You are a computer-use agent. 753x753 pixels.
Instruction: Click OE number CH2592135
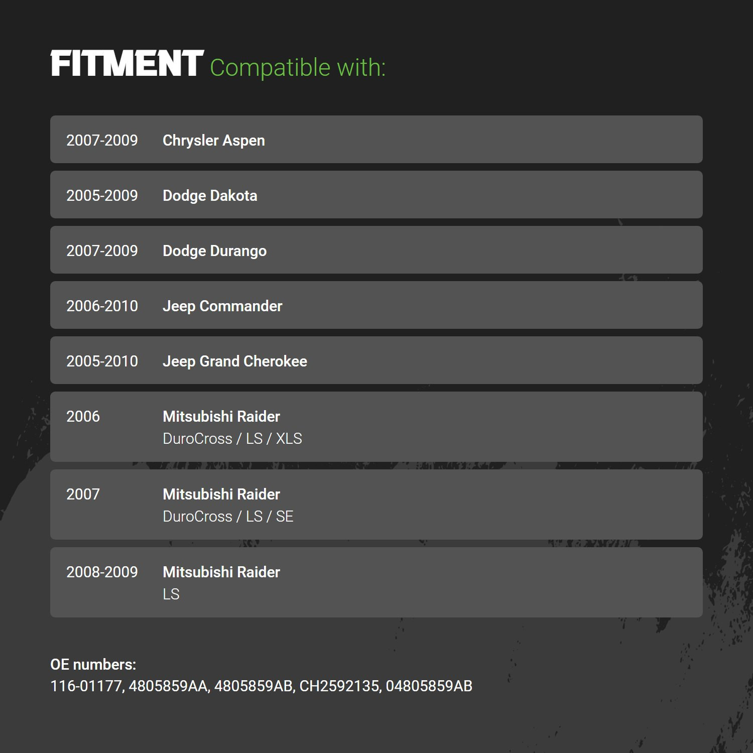tap(340, 686)
